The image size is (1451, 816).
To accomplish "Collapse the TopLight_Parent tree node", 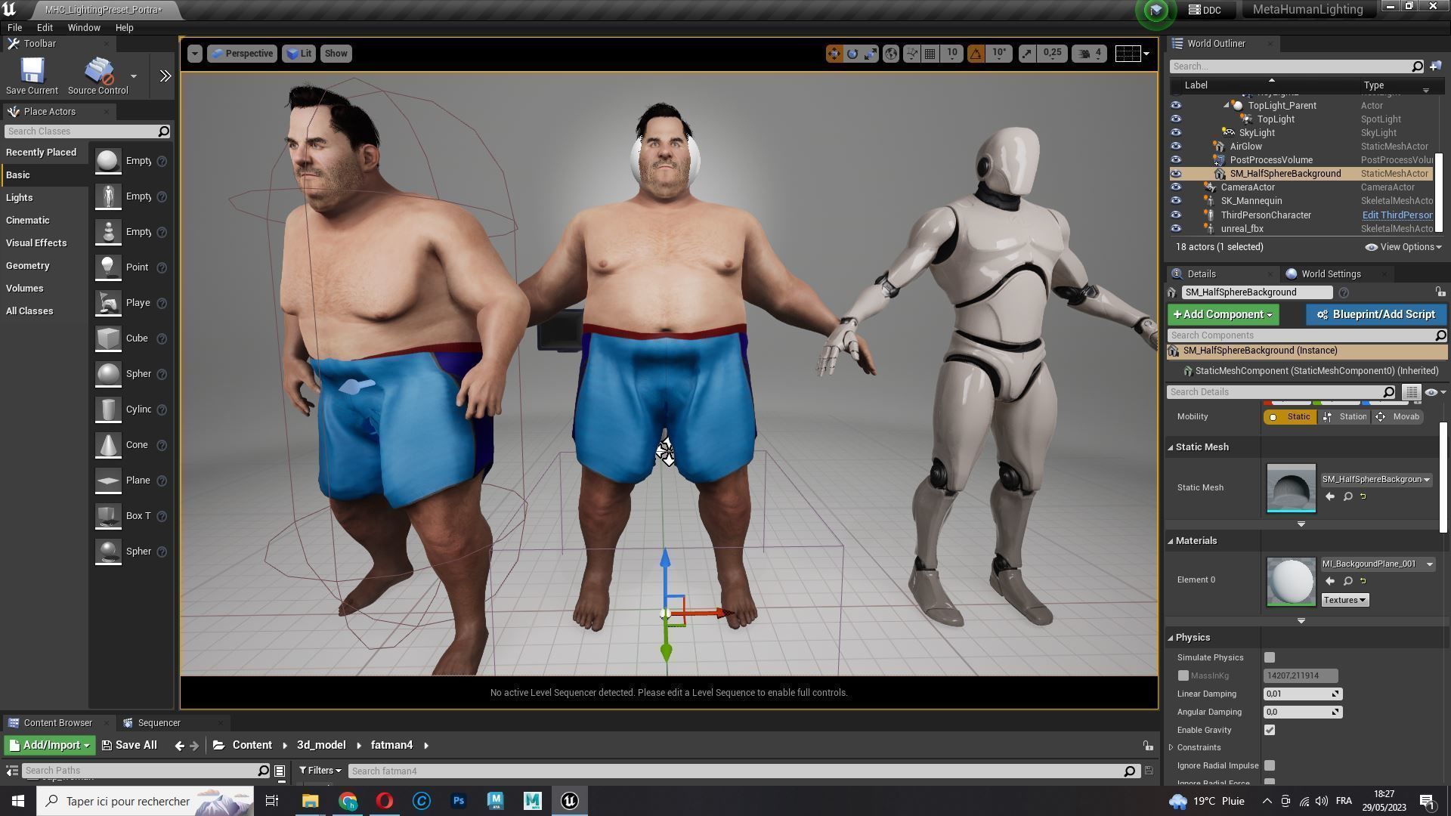I will (1226, 106).
